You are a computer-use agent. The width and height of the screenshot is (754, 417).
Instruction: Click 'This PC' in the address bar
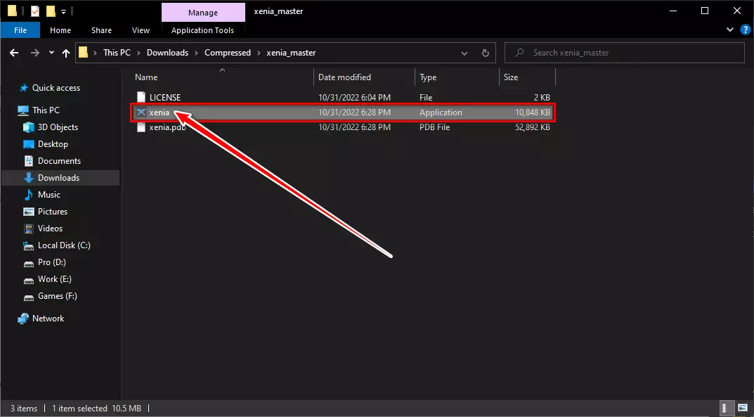pos(117,53)
